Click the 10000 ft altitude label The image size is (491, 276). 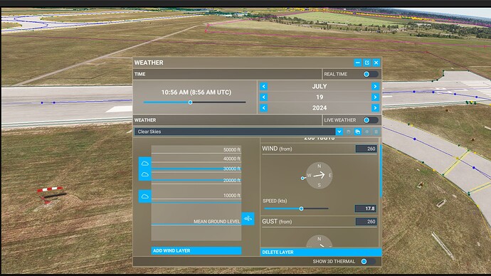232,196
